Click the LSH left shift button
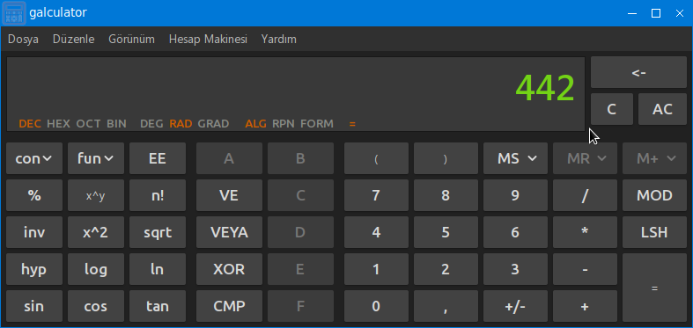The width and height of the screenshot is (693, 328). tap(654, 232)
